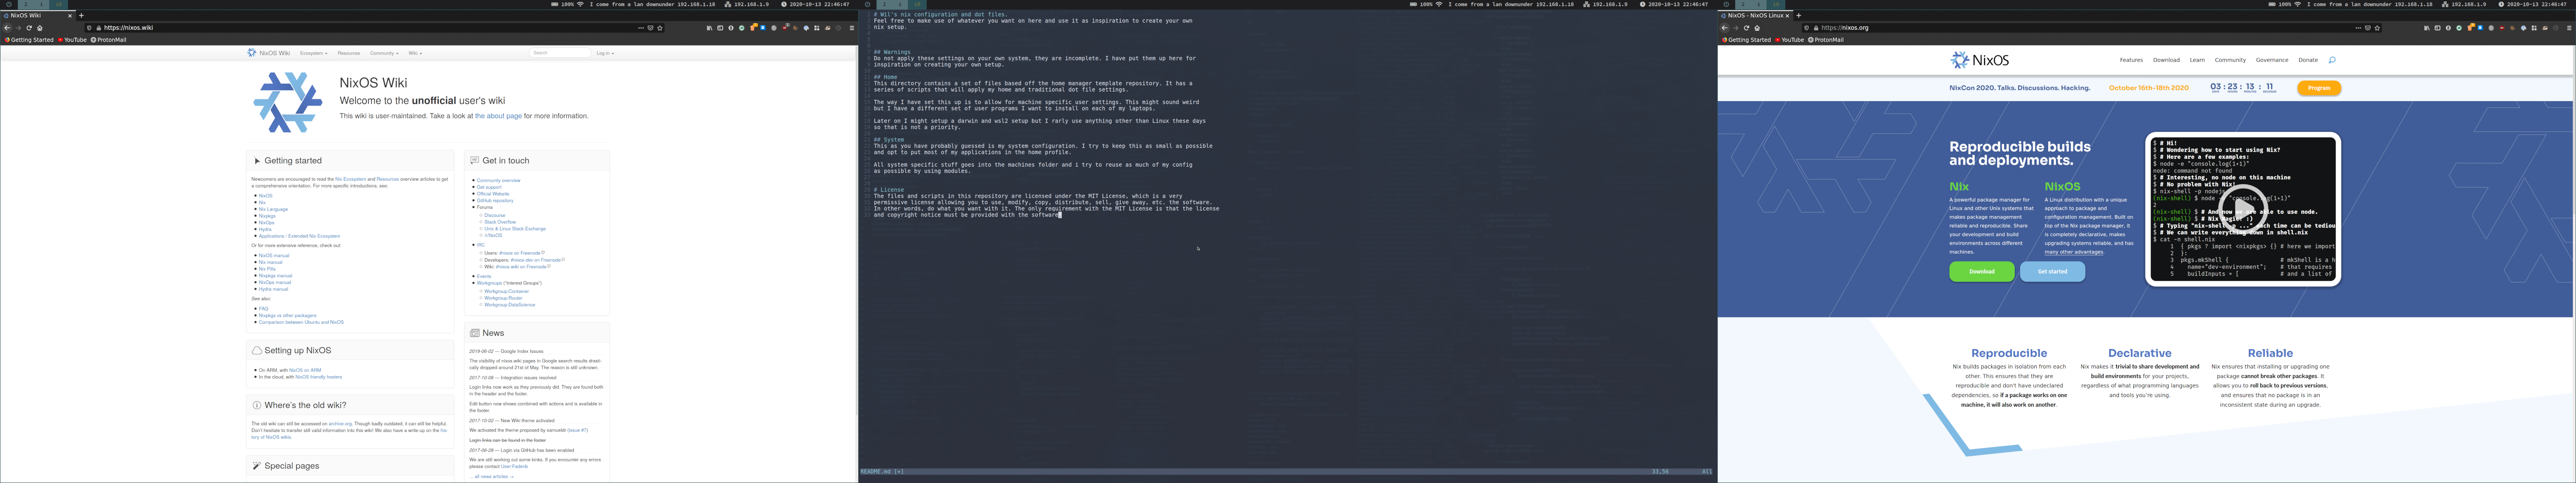The height and width of the screenshot is (483, 2576).
Task: Open Features in the nixos.org navigation
Action: click(x=2131, y=60)
